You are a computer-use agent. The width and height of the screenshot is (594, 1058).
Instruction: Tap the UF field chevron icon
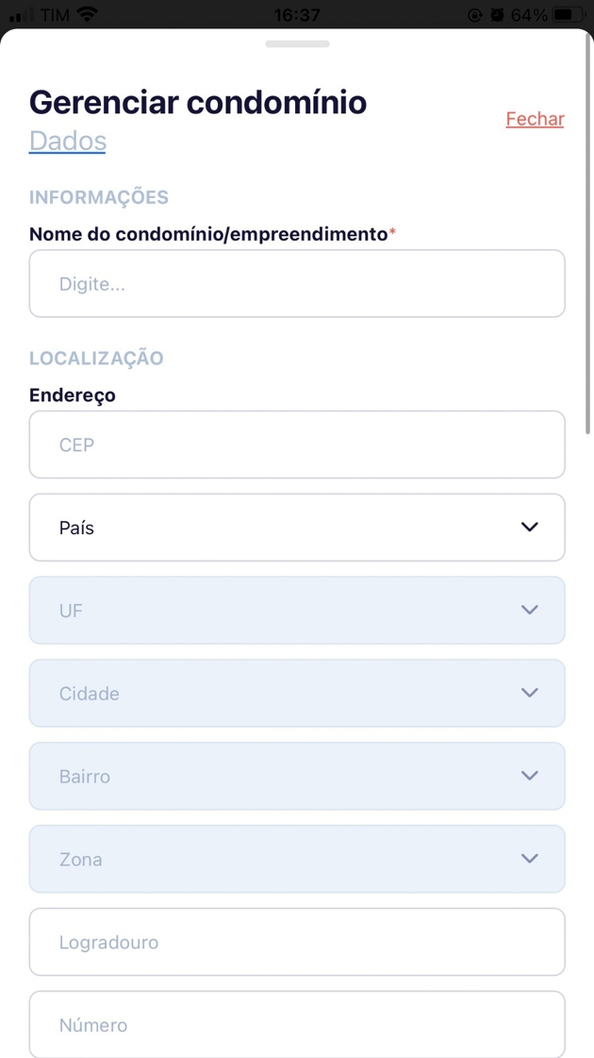click(x=530, y=610)
